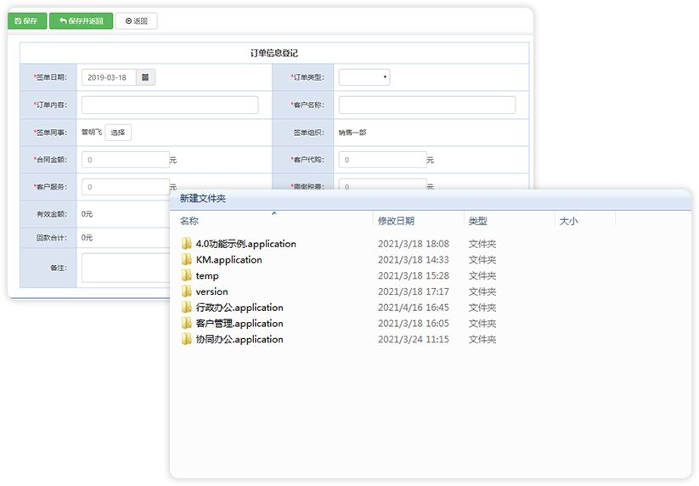The width and height of the screenshot is (699, 486).
Task: Select the KM.application folder icon
Action: 186,259
